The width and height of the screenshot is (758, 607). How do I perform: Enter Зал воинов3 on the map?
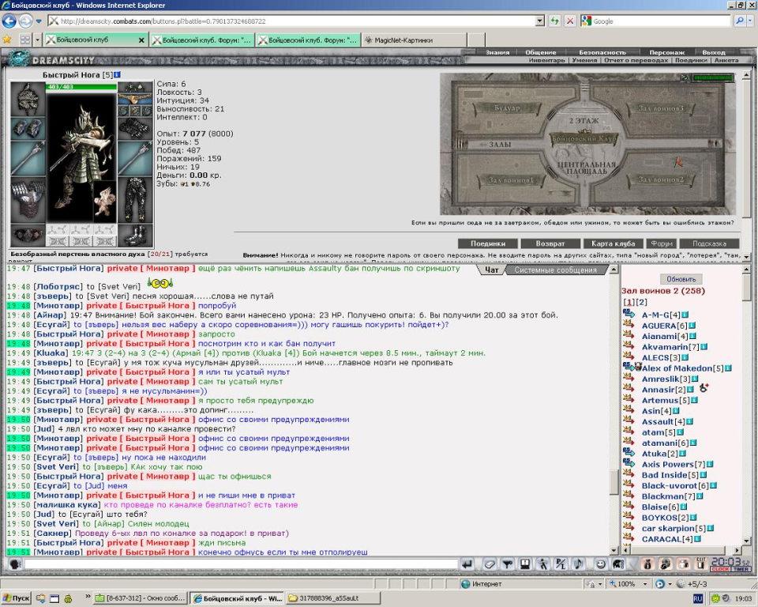point(661,108)
